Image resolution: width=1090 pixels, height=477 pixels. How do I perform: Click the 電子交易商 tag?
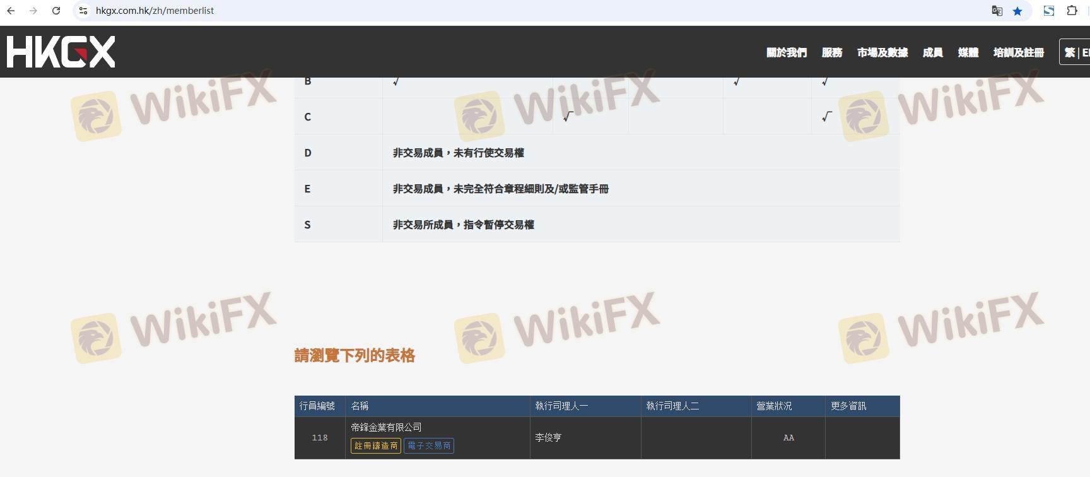pos(429,445)
